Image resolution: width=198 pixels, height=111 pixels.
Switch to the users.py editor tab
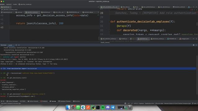(x=19, y=12)
